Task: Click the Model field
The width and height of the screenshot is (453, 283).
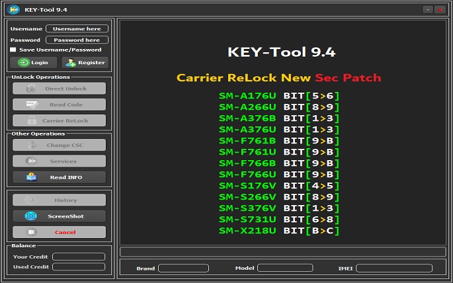Action: click(x=285, y=268)
